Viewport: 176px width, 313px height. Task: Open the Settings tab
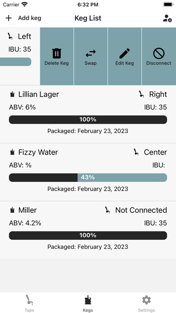[x=146, y=303]
